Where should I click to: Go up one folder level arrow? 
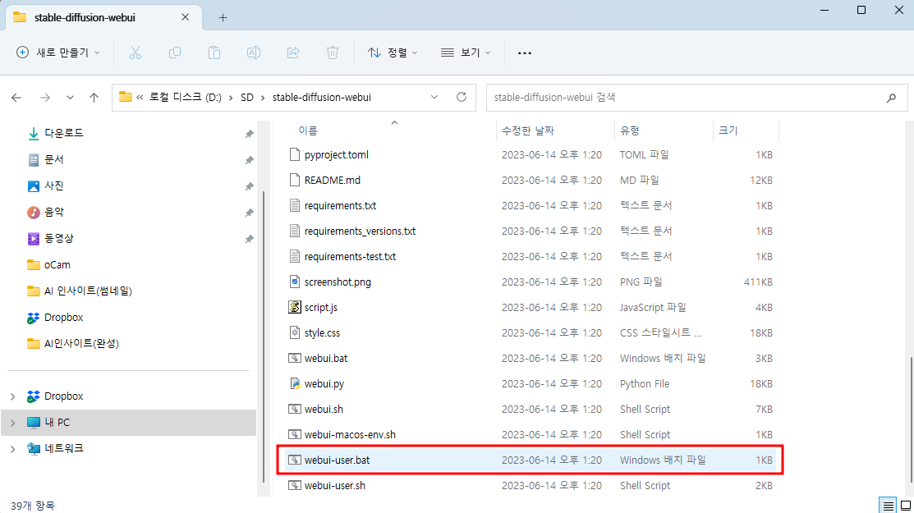pyautogui.click(x=94, y=98)
